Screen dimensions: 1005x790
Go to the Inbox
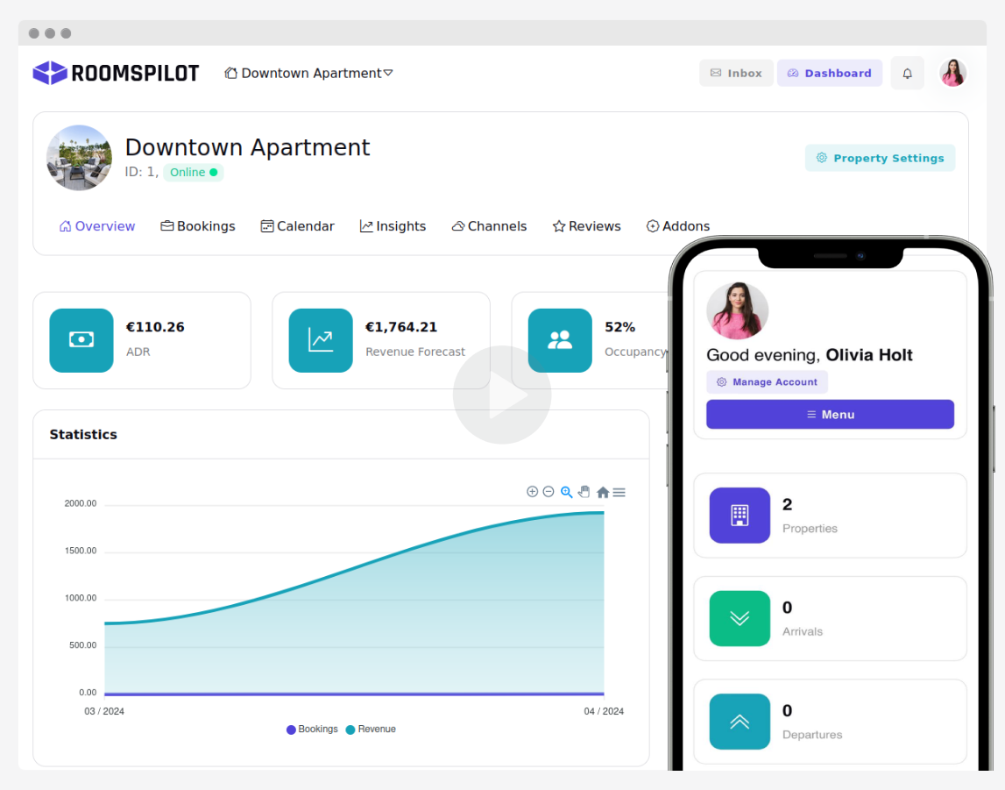coord(736,73)
